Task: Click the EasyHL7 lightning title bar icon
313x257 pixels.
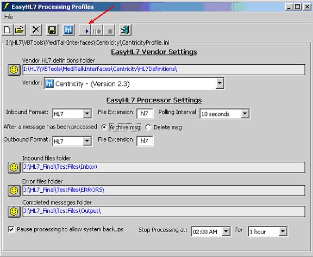Action: tap(6, 7)
